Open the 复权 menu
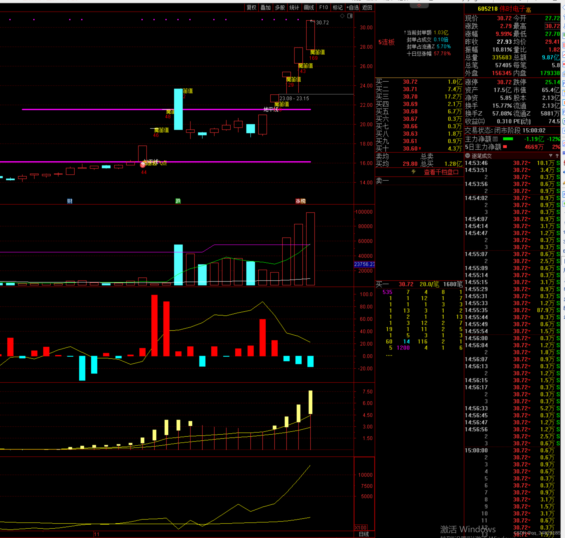This screenshot has height=538, width=565. pos(251,7)
